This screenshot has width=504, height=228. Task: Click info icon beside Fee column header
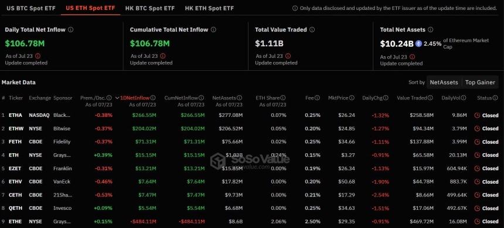318,98
